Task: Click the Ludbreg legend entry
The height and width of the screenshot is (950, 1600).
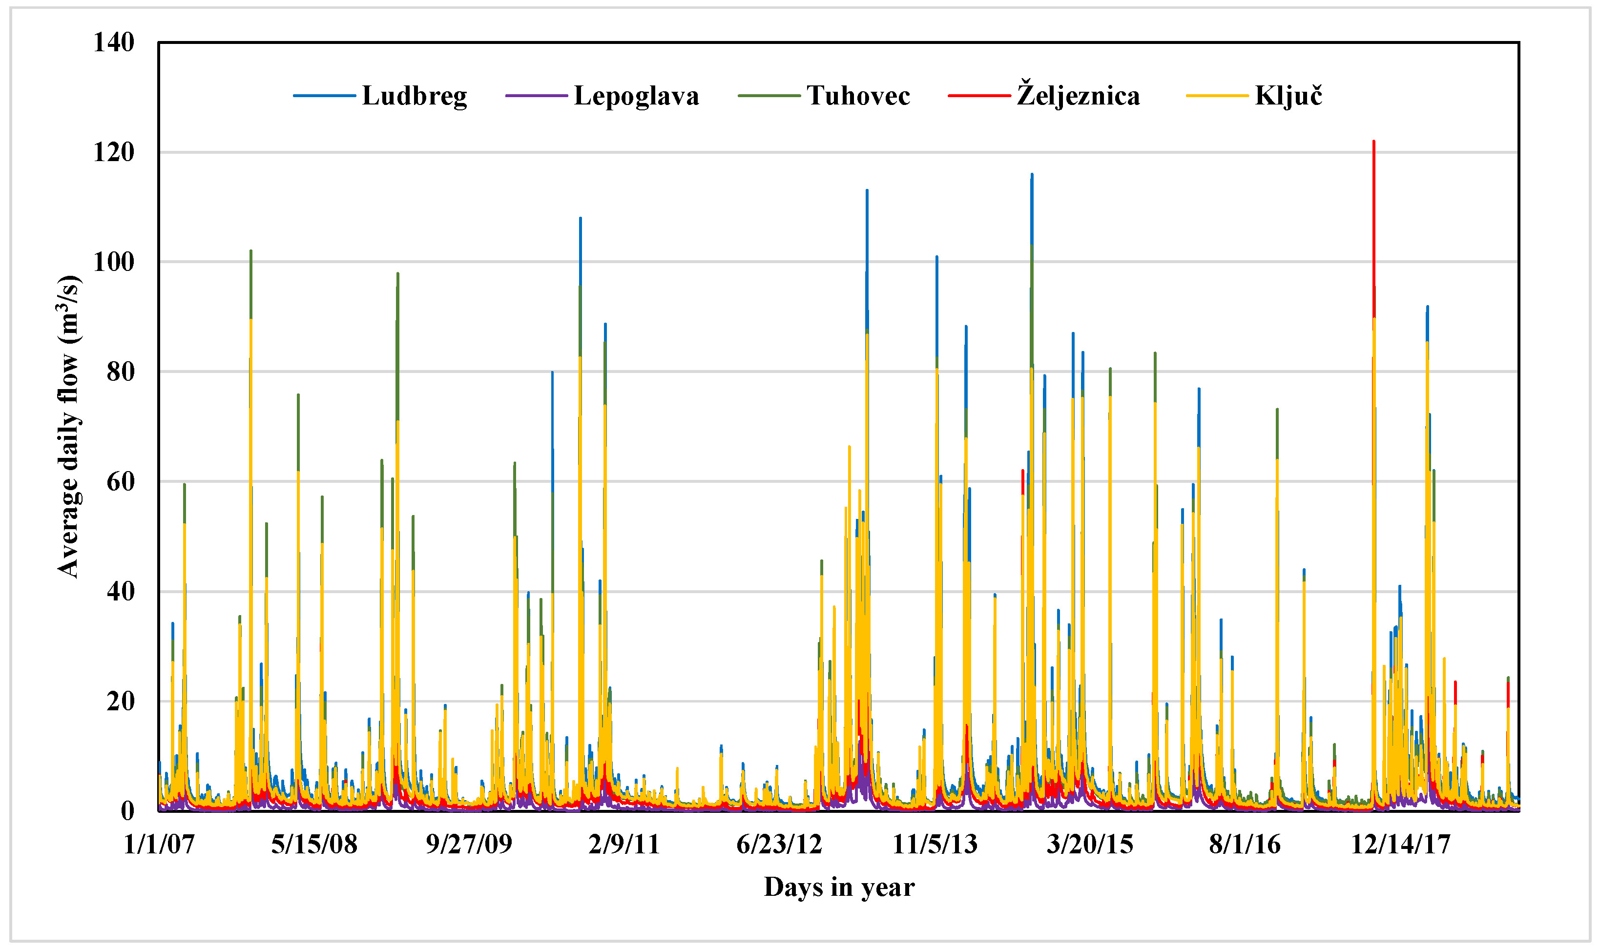Action: (x=414, y=96)
